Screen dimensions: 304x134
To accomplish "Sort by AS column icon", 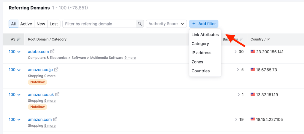I will [x=19, y=39].
